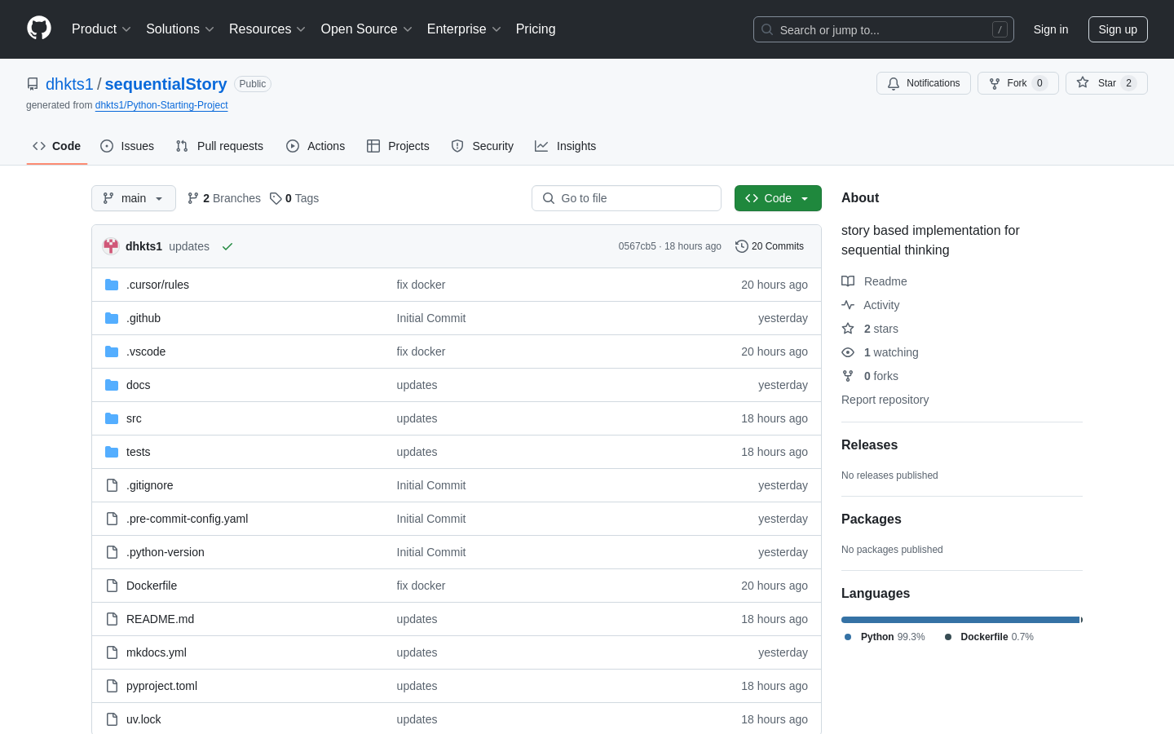The width and height of the screenshot is (1174, 734).
Task: Switch to the Pull requests tab
Action: [219, 146]
